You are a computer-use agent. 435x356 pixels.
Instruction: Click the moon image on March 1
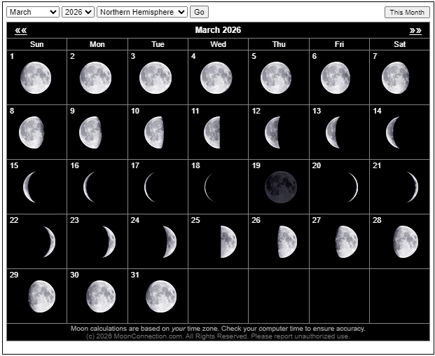(x=36, y=78)
